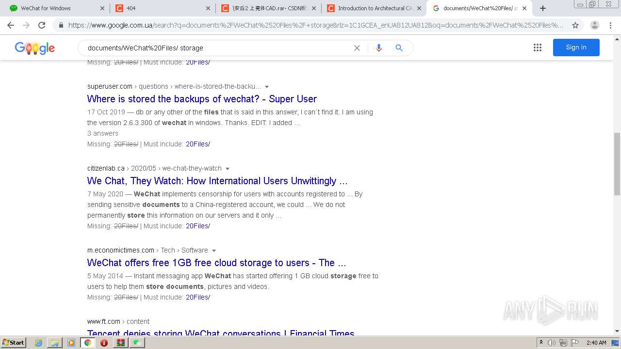Click '20Files/' under the citizenlab result
Viewport: 621px width, 349px height.
(198, 226)
